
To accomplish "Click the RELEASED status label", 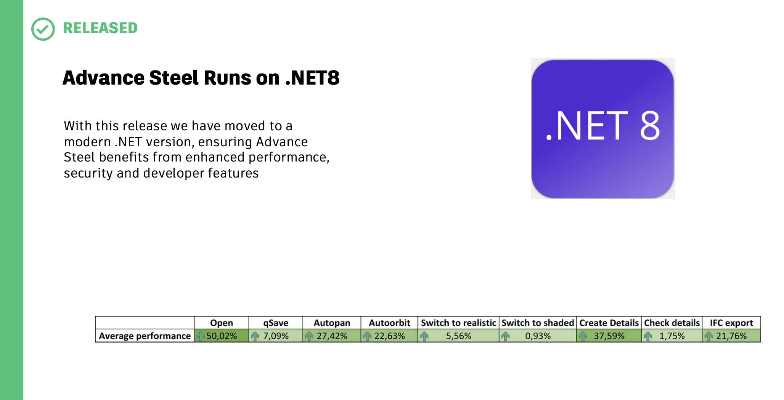I will (100, 28).
